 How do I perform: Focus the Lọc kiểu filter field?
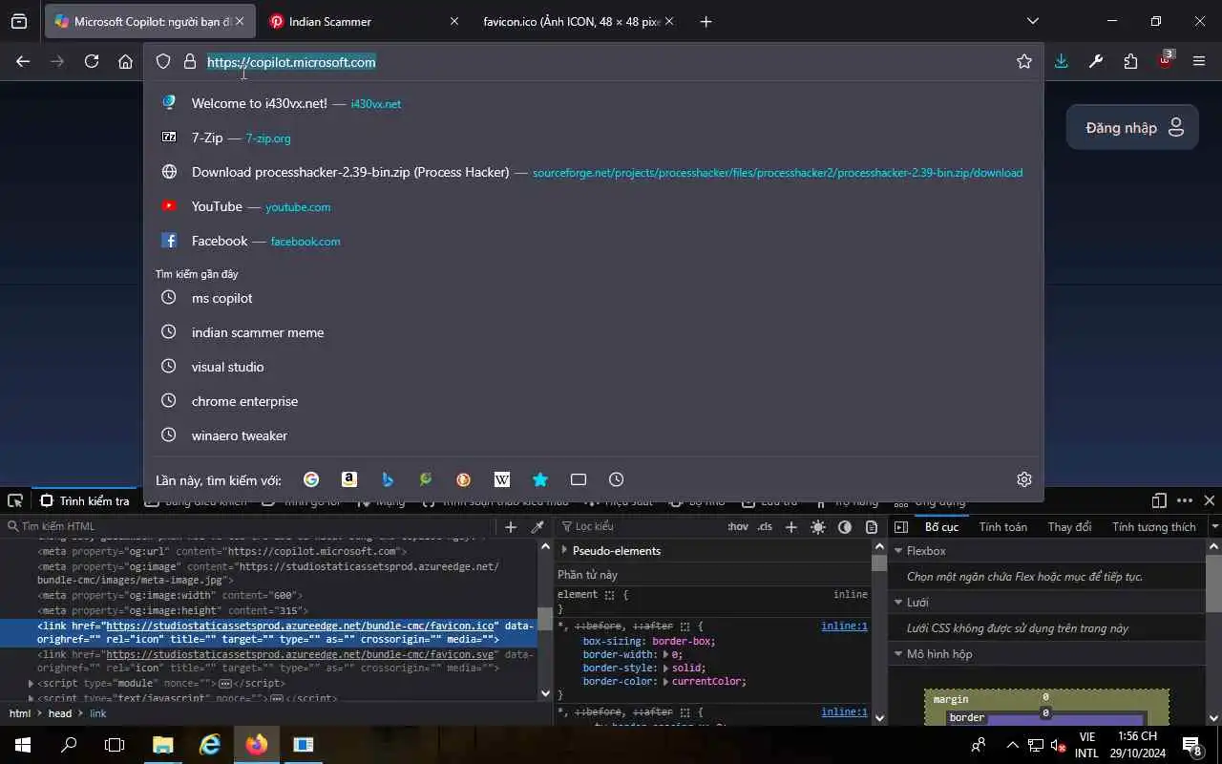point(640,526)
